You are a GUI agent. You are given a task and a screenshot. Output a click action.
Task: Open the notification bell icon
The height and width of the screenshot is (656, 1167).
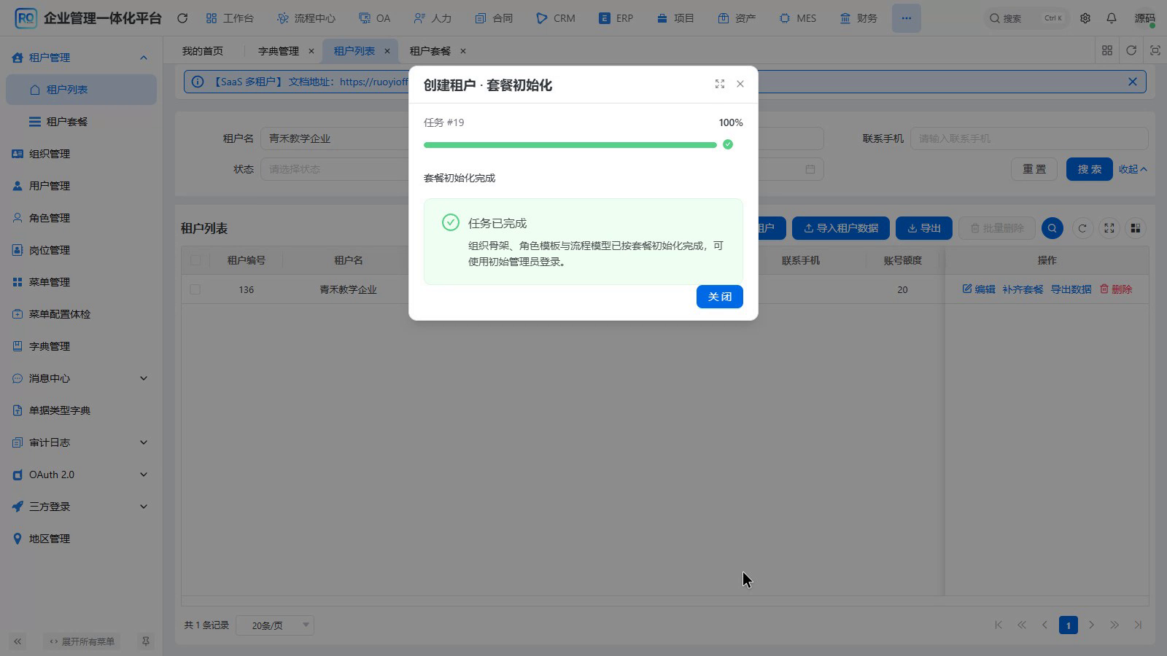pyautogui.click(x=1112, y=18)
